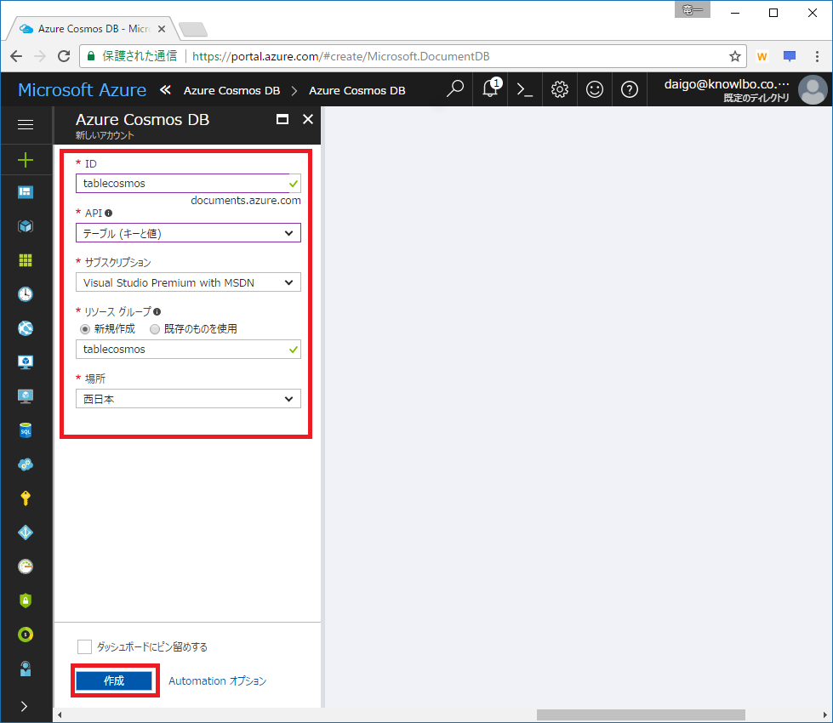The width and height of the screenshot is (833, 723).
Task: Open a new browser tab
Action: [x=193, y=30]
